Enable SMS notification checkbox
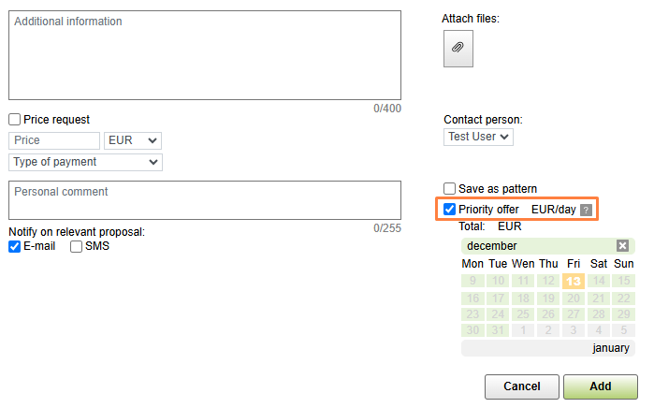 [x=77, y=247]
